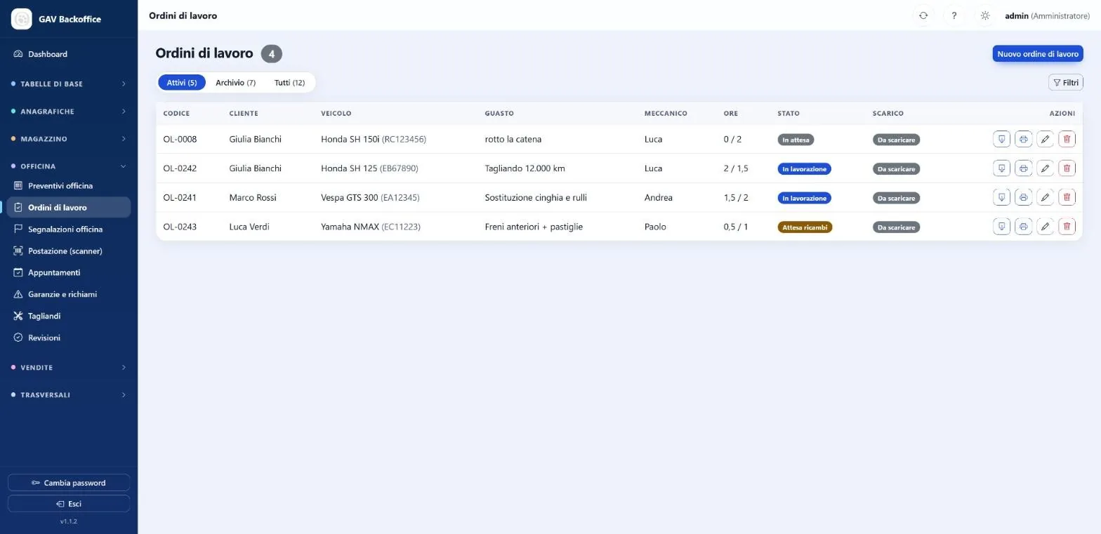Viewport: 1101px width, 534px height.
Task: Switch to the Archivio (7) tab
Action: (x=235, y=83)
